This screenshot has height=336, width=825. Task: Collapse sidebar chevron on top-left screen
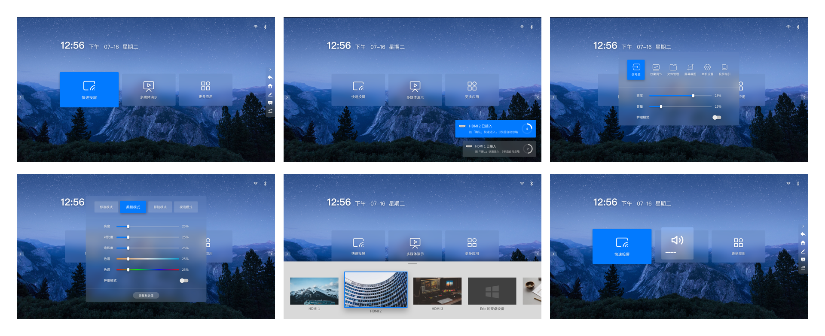pyautogui.click(x=270, y=70)
